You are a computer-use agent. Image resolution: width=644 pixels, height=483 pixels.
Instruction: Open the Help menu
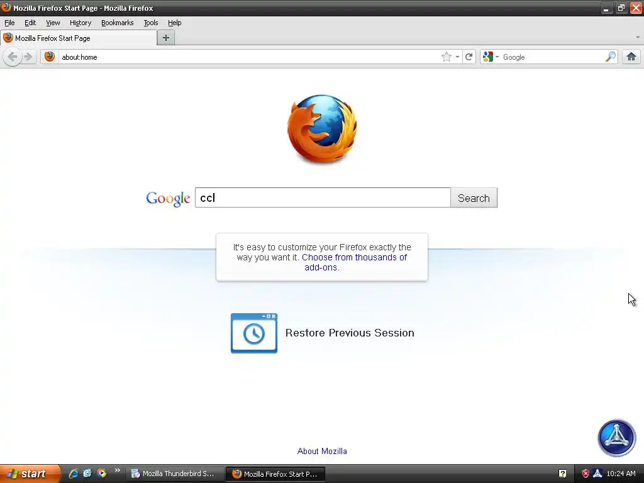[x=175, y=23]
